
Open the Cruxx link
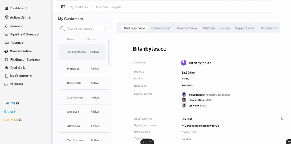[x=8, y=112]
